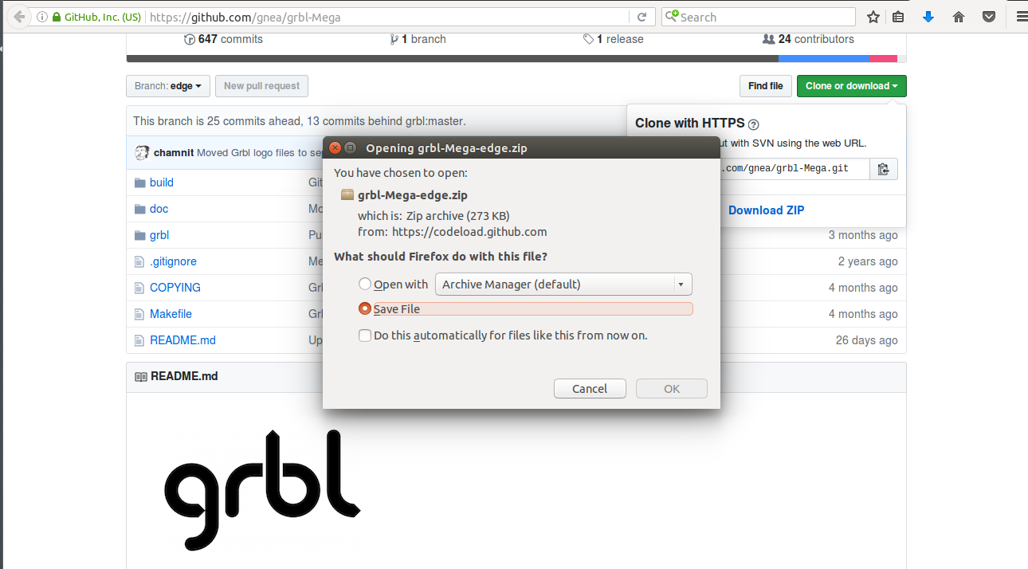
Task: Copy clone URL with clipboard icon
Action: coord(883,169)
